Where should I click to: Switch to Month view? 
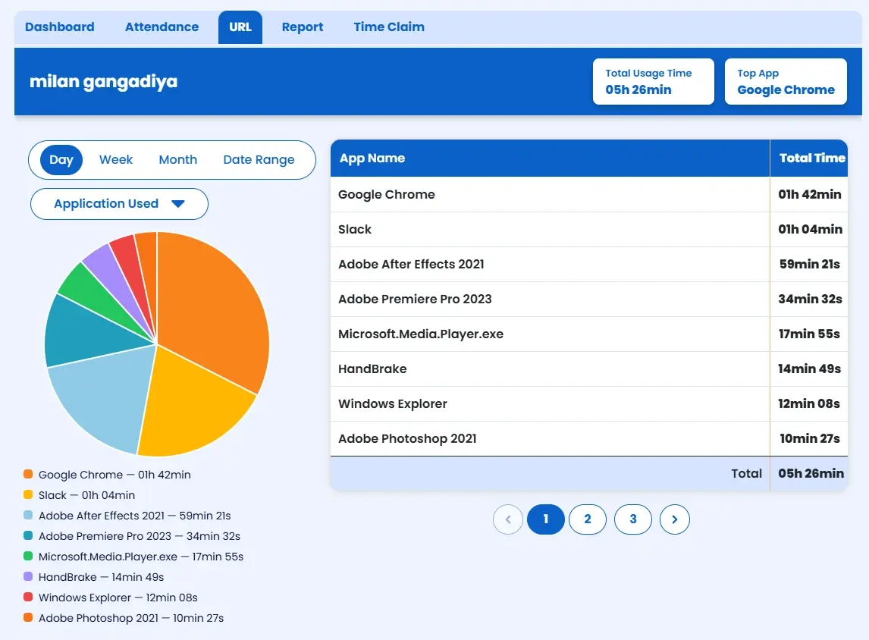click(178, 160)
